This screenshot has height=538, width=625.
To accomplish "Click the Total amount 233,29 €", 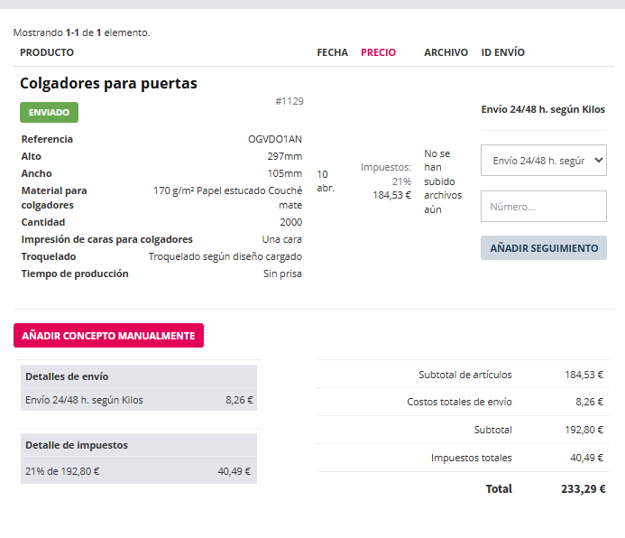I will pos(582,488).
